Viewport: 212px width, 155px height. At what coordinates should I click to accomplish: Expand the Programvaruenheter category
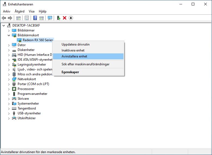(9, 94)
